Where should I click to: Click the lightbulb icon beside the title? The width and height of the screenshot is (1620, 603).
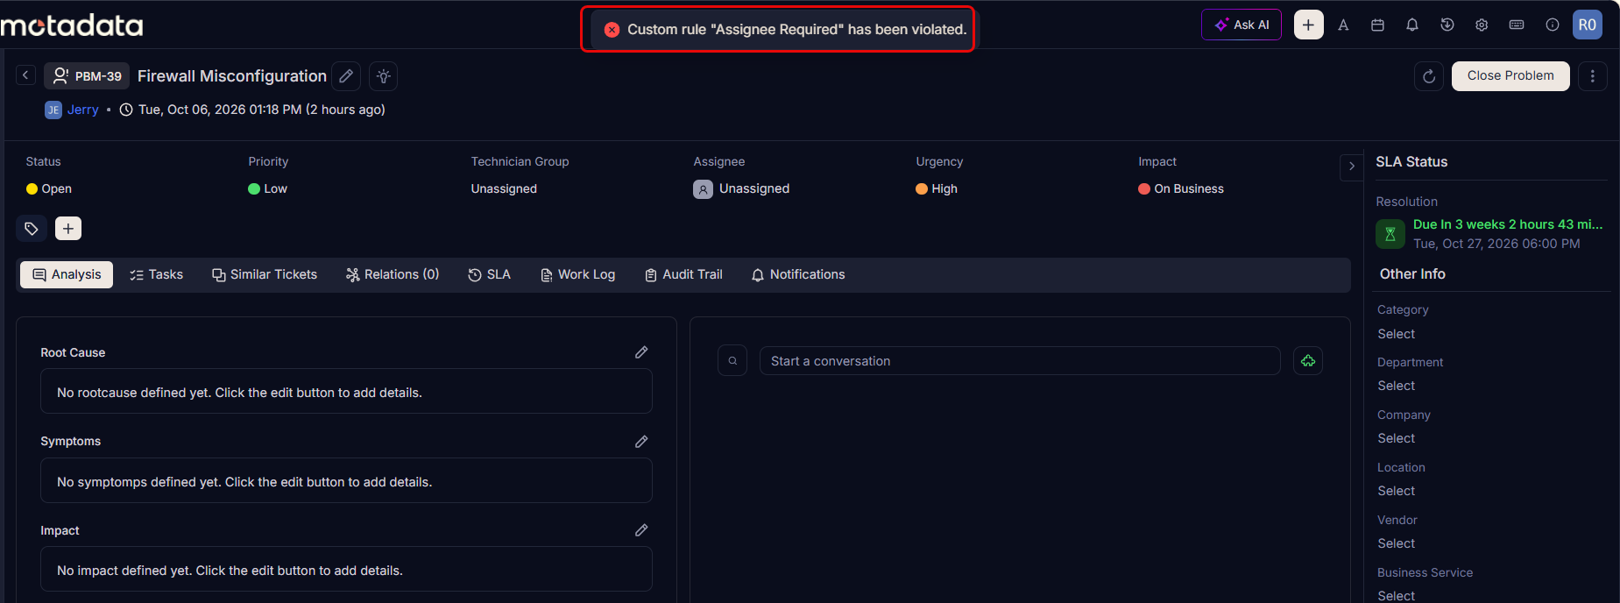coord(384,76)
